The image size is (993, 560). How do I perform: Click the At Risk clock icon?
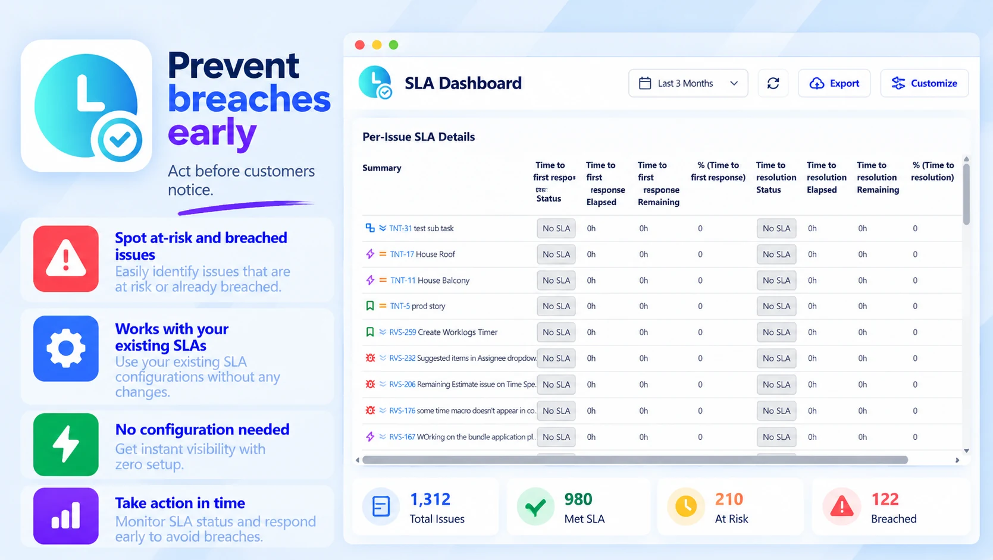pyautogui.click(x=686, y=506)
